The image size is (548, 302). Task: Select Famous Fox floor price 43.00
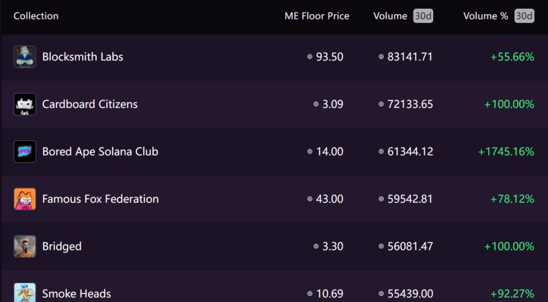[x=330, y=199]
